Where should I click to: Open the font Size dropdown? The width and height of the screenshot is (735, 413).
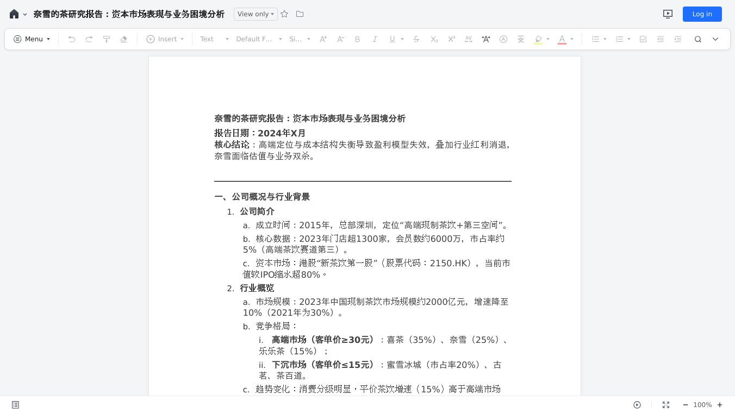coord(300,39)
